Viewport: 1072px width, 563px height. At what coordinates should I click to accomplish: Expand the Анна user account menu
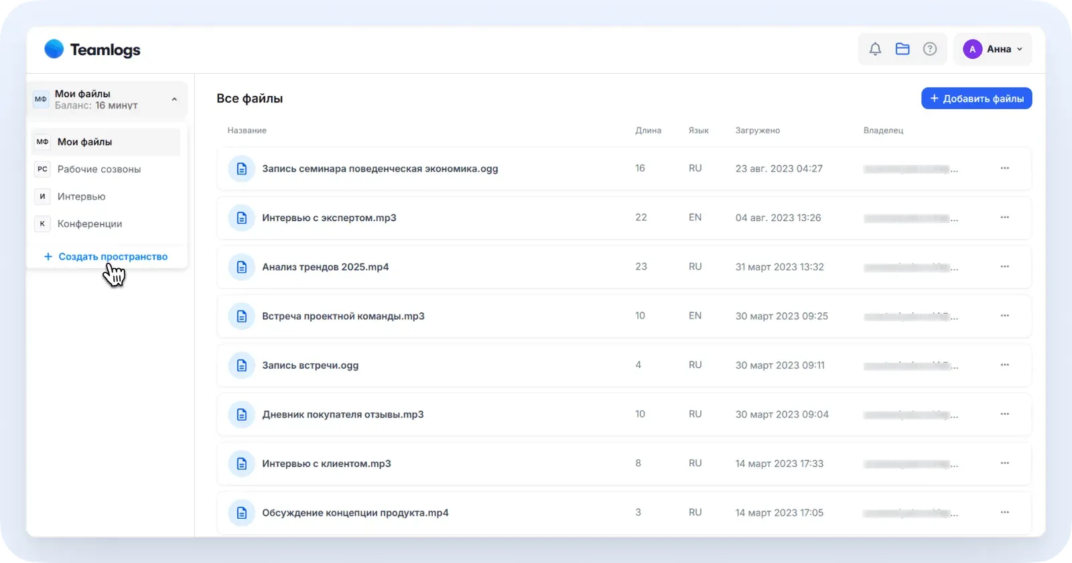tap(992, 49)
